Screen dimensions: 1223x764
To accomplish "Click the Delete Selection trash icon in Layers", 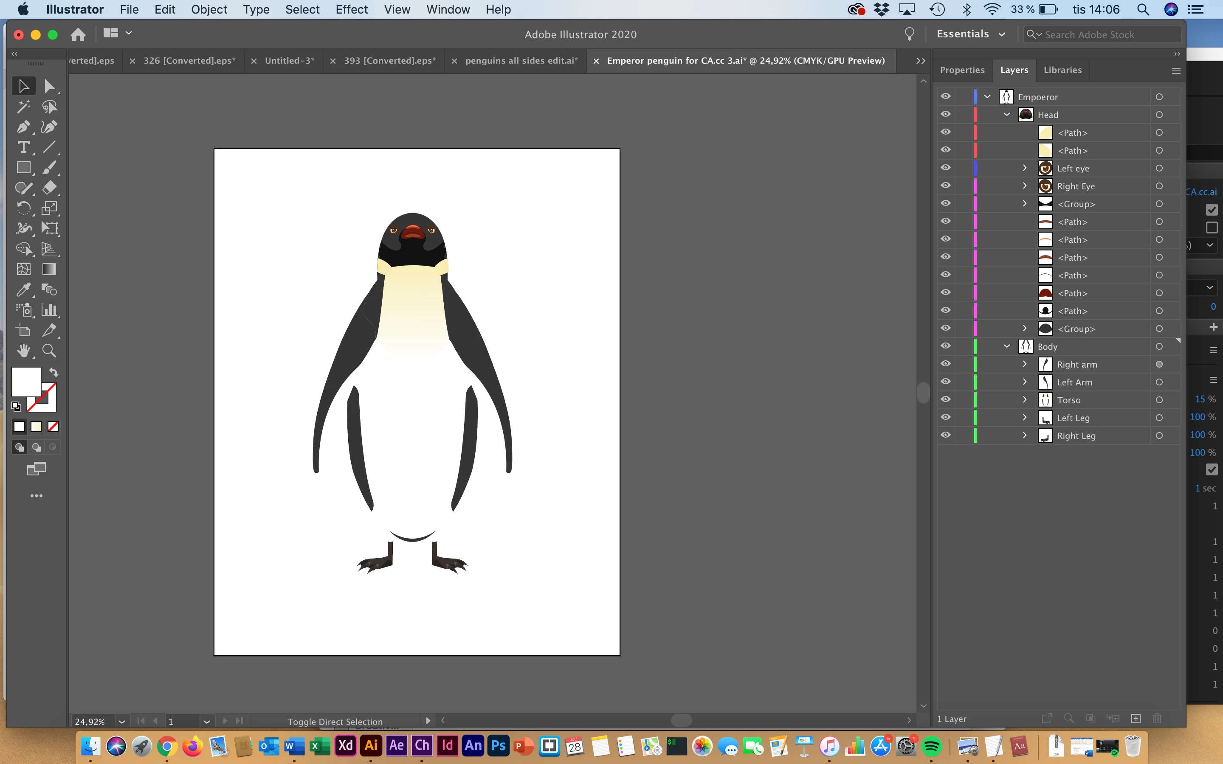I will tap(1157, 719).
